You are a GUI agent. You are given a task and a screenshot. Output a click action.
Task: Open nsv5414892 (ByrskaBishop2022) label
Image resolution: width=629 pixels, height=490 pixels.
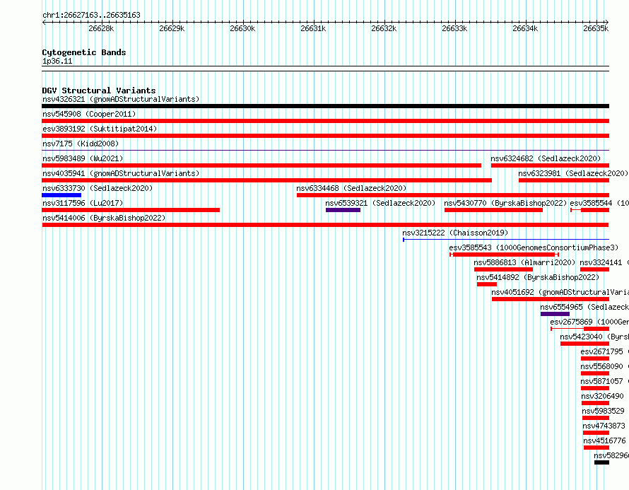tap(538, 277)
